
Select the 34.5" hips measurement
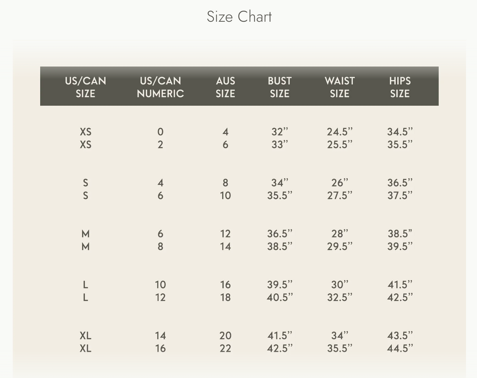coord(400,132)
